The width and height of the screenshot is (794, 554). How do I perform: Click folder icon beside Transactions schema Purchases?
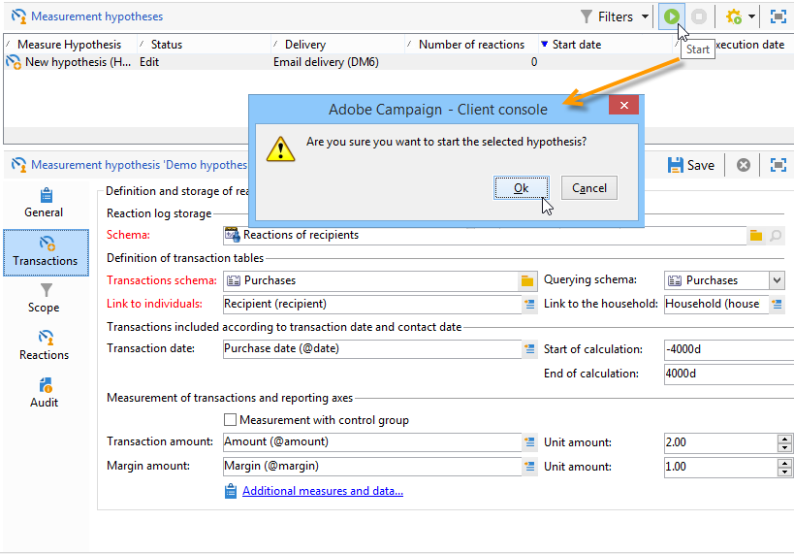point(527,280)
